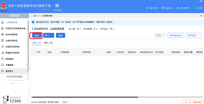
Task: Click the 非居民所得申报 person icon
Action: point(2,47)
